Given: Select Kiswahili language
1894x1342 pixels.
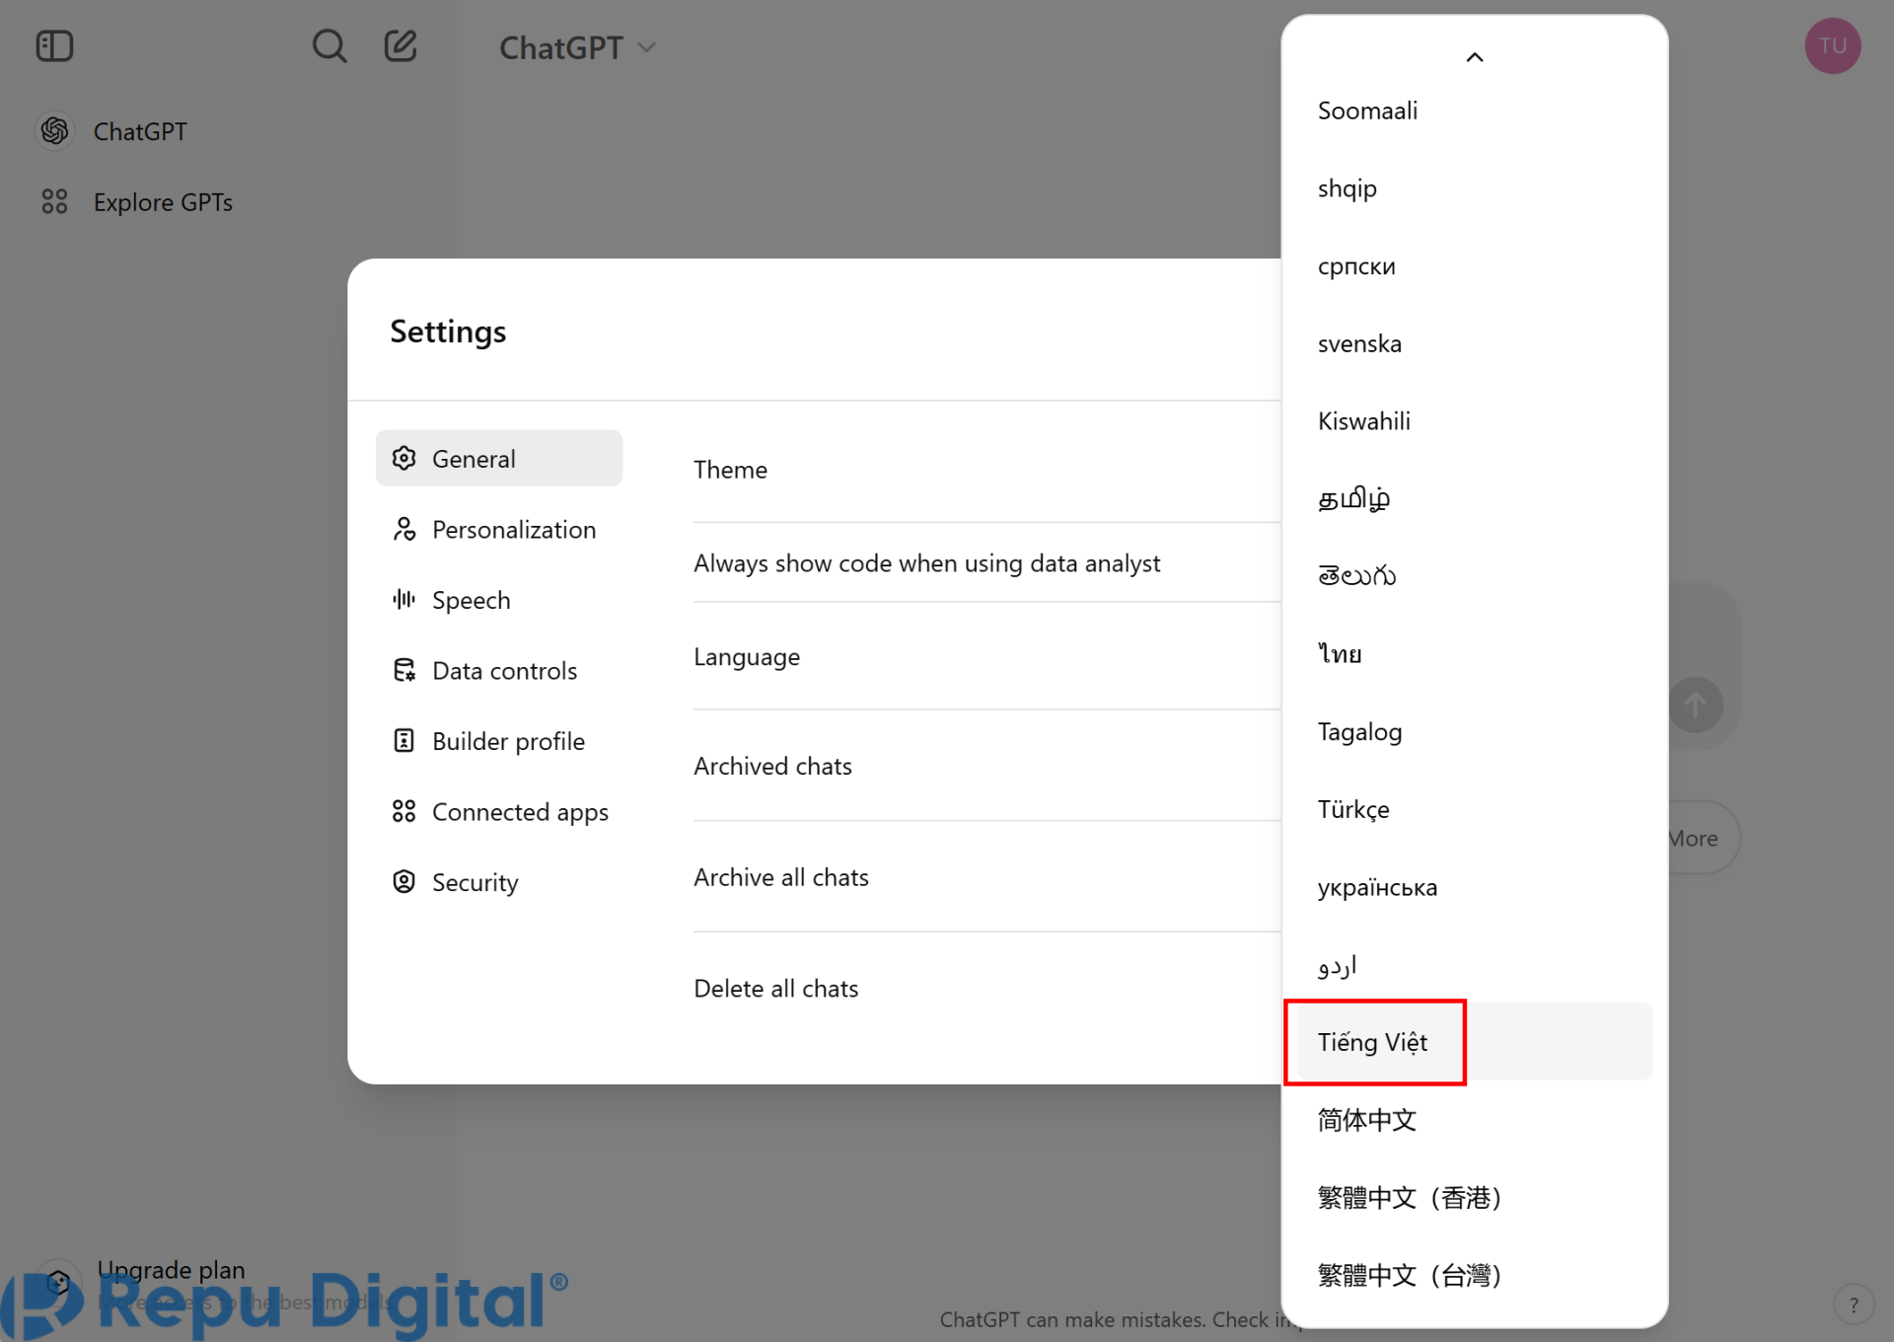Looking at the screenshot, I should (x=1475, y=420).
